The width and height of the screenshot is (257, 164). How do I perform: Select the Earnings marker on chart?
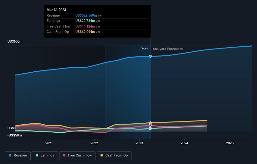[x=150, y=128]
